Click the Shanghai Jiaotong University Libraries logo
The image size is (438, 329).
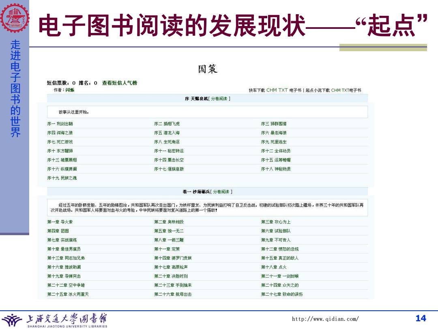tap(54, 320)
